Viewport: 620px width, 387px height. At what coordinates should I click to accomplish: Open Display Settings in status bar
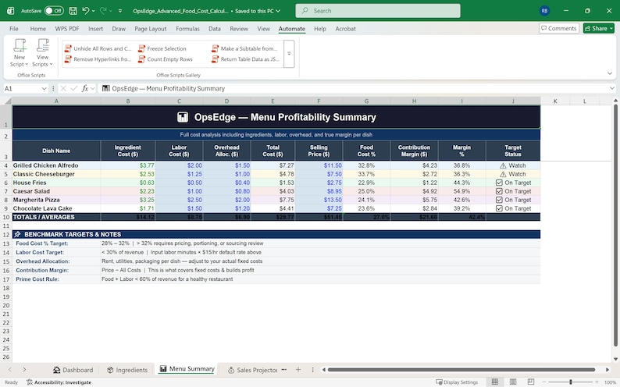click(457, 382)
